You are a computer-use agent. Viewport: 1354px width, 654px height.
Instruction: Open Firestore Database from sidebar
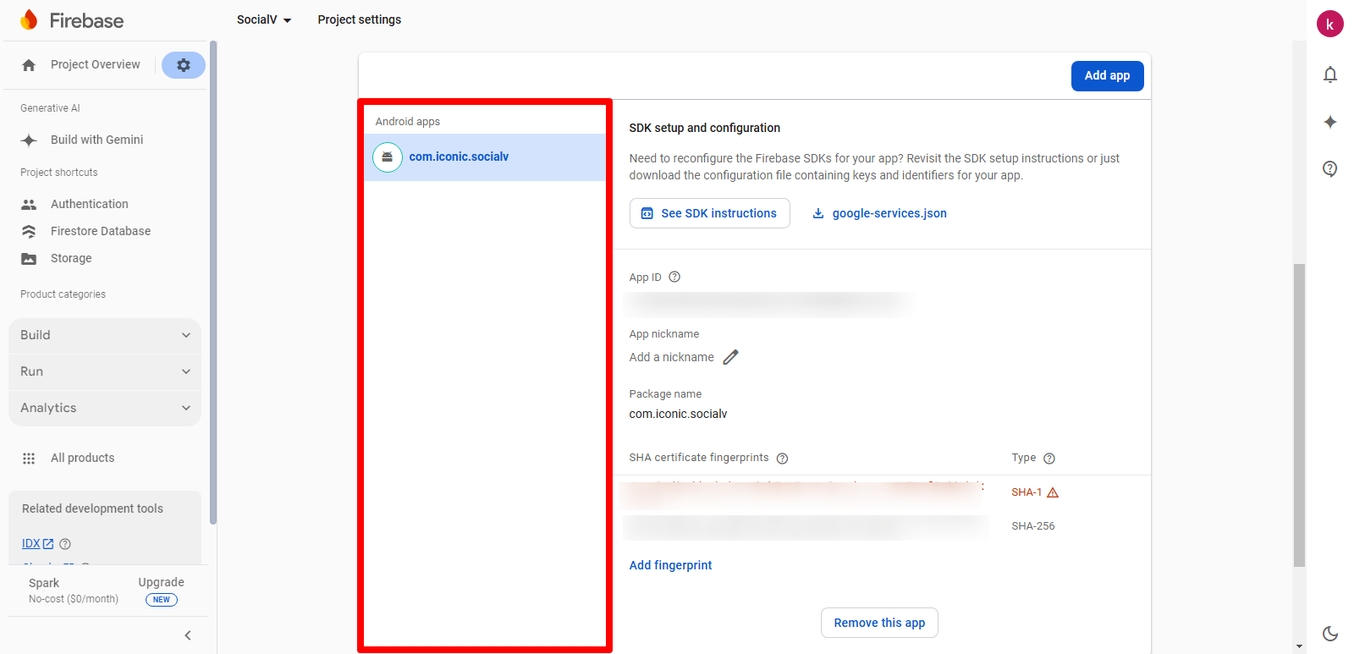coord(100,231)
